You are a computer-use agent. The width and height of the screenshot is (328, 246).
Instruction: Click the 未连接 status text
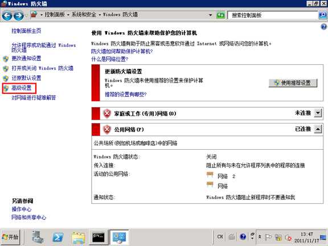tap(303, 113)
